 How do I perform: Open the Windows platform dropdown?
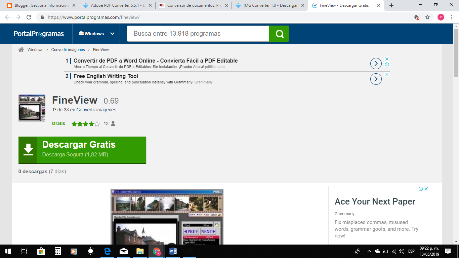point(97,34)
